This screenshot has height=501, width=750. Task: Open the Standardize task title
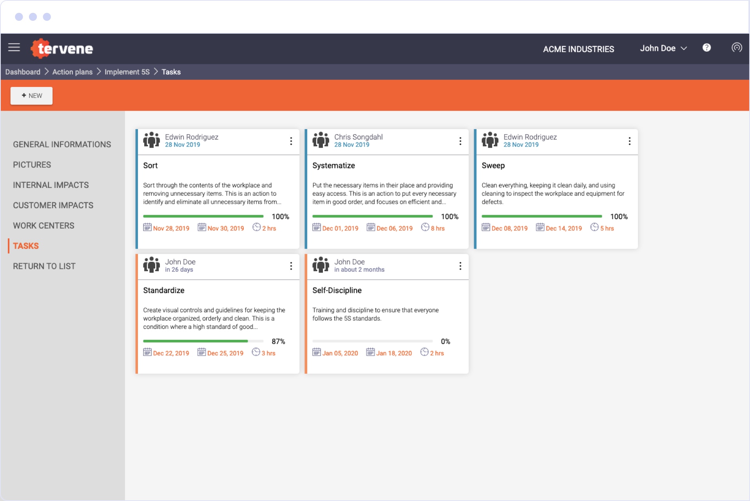point(164,290)
